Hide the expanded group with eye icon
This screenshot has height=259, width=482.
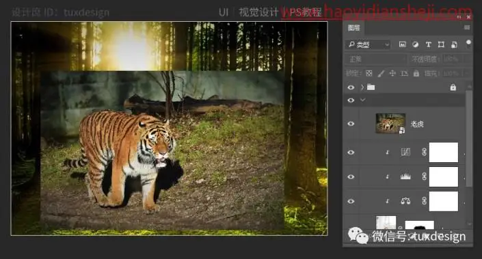pos(351,100)
